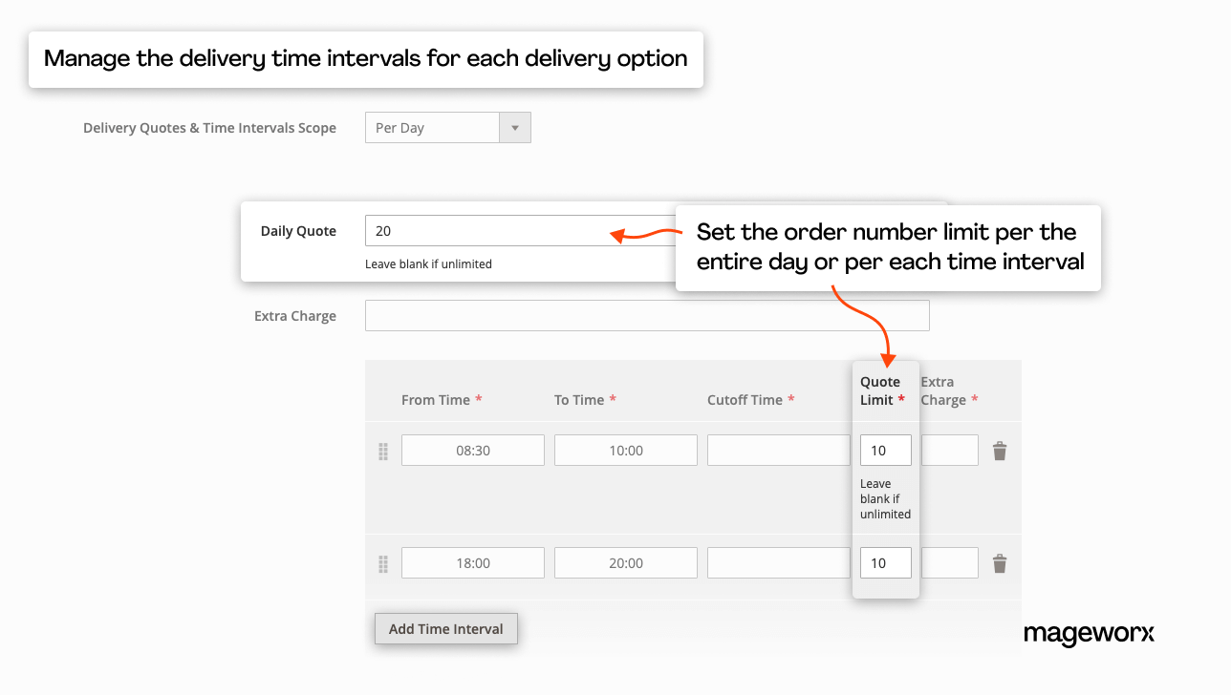Click the From Time column header

(x=435, y=400)
